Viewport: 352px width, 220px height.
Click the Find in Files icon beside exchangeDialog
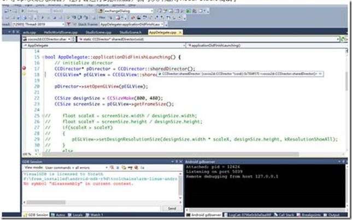(x=101, y=11)
